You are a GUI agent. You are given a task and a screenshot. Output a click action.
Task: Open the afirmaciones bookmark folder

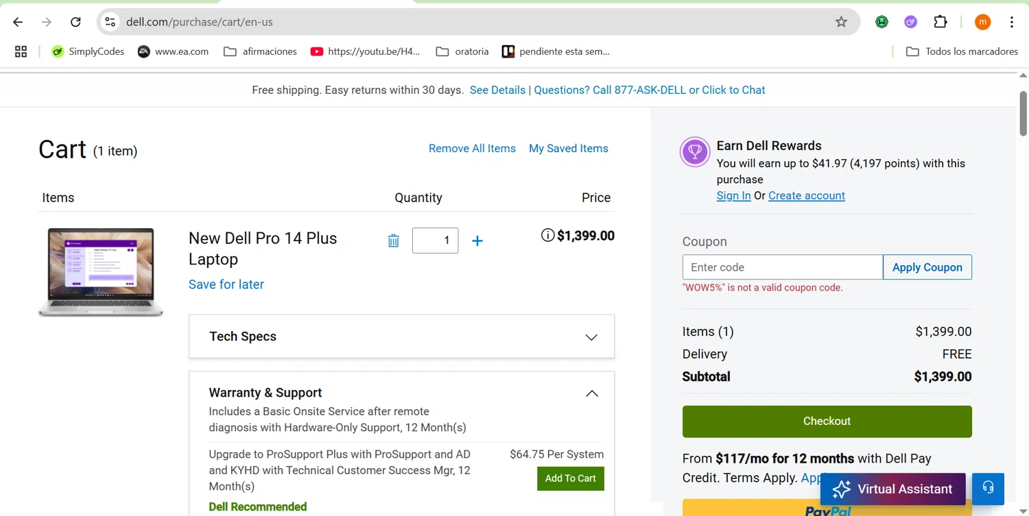[261, 51]
